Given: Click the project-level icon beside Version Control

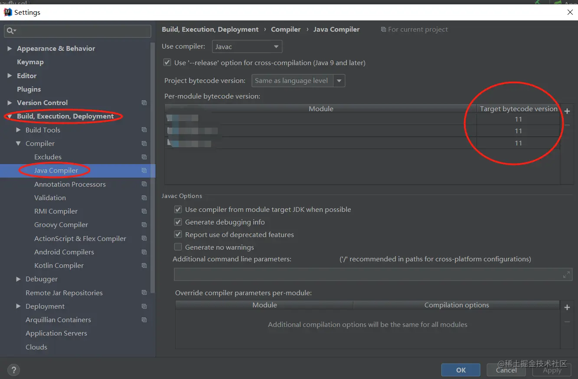Looking at the screenshot, I should click(144, 103).
